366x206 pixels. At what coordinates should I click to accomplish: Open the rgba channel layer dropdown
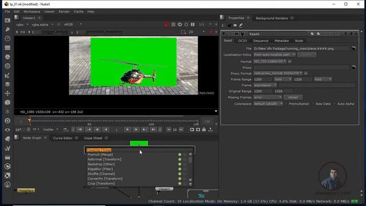[22, 25]
